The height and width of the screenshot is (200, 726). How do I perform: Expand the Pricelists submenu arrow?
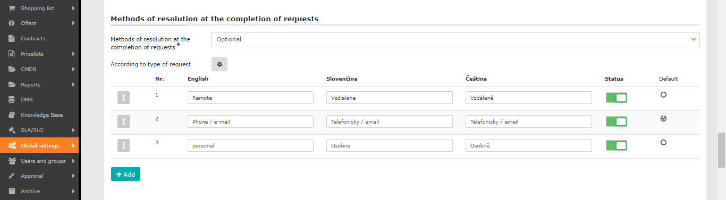pos(73,54)
